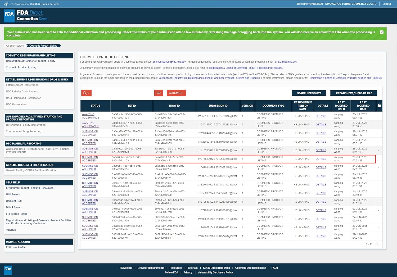
Task: Click Logout in top right
Action: click(x=386, y=4)
